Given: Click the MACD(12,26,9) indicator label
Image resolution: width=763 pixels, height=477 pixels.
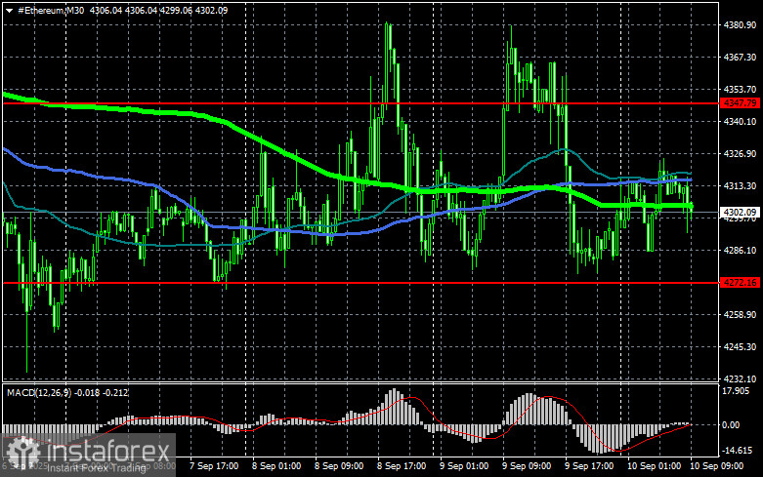Looking at the screenshot, I should [x=41, y=392].
